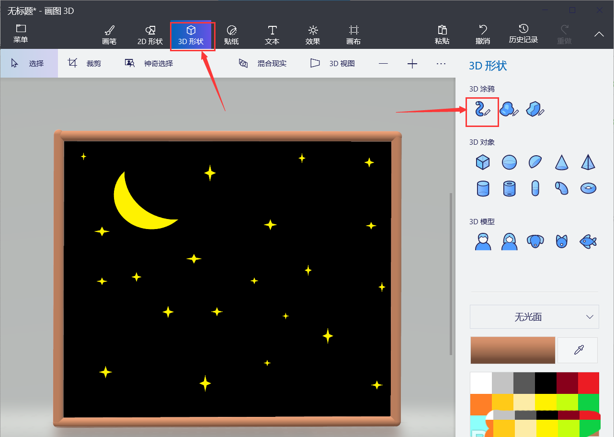The image size is (614, 437).
Task: Collapse the ribbon with the top-right chevron
Action: click(x=599, y=34)
